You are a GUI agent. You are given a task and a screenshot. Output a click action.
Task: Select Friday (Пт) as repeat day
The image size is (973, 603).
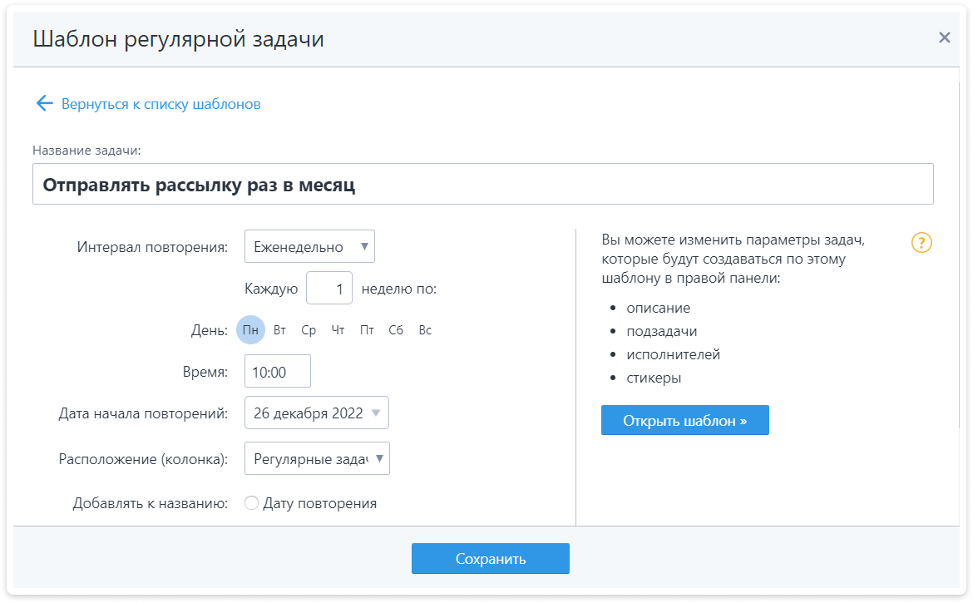point(367,330)
